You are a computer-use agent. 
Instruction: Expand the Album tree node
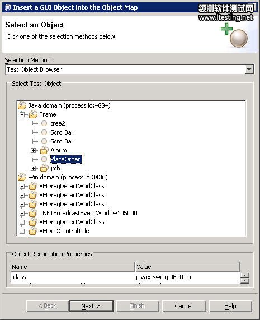point(33,150)
